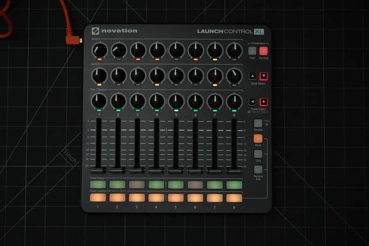Click the Pan/Device knob for channel 8

pos(234,102)
